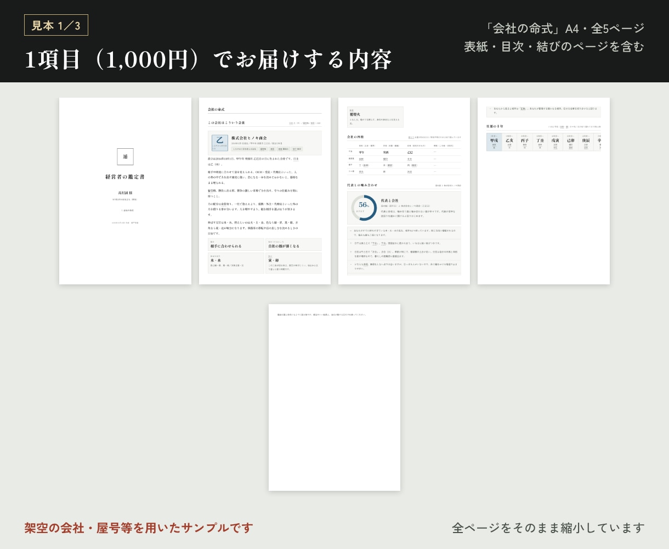Open the cover page thumbnail titled 経営者の鑑定書
This screenshot has width=669, height=549.
125,191
